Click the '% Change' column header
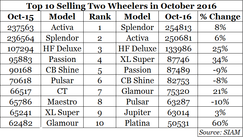Viewport: 243px width, 137px height. point(220,17)
